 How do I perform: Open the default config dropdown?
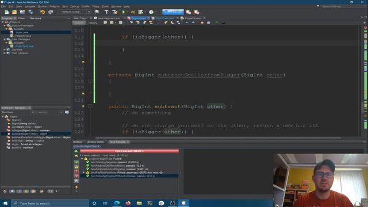tap(75, 11)
